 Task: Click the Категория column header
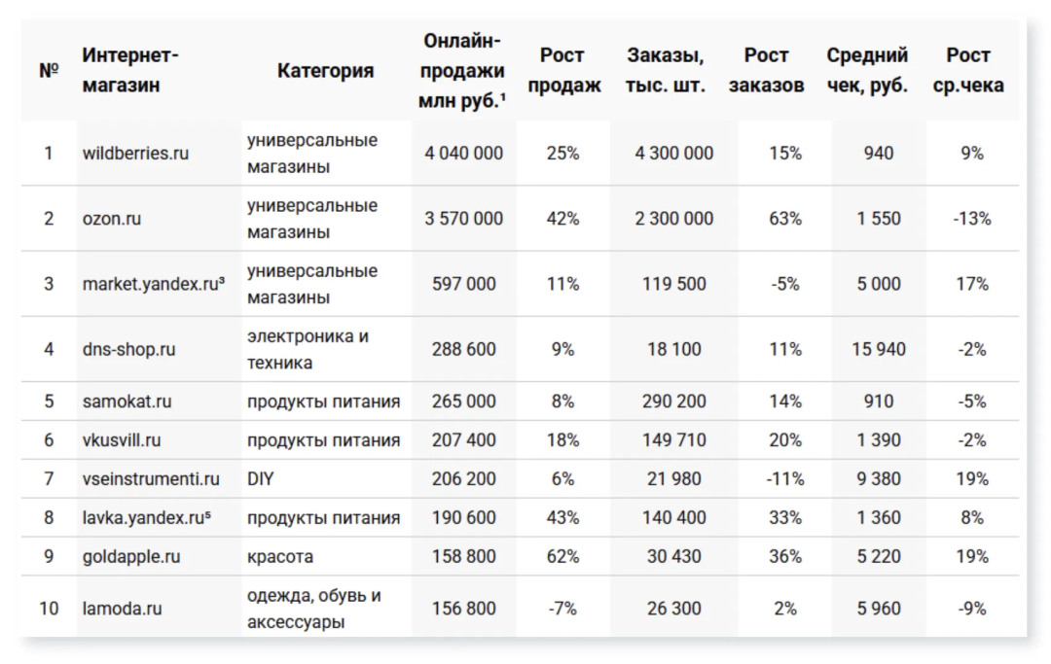[x=326, y=70]
